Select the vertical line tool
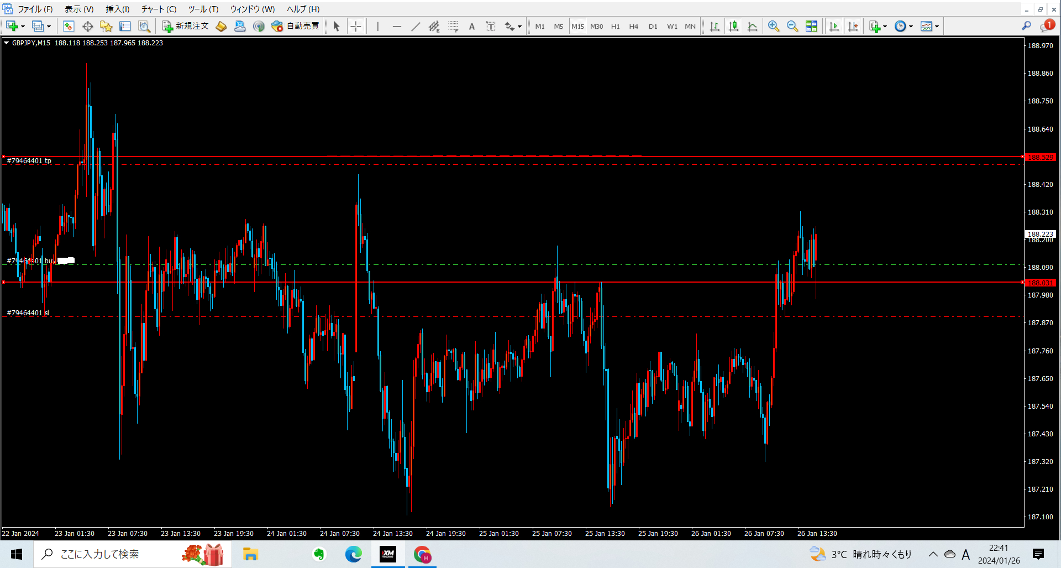Image resolution: width=1061 pixels, height=568 pixels. [378, 26]
